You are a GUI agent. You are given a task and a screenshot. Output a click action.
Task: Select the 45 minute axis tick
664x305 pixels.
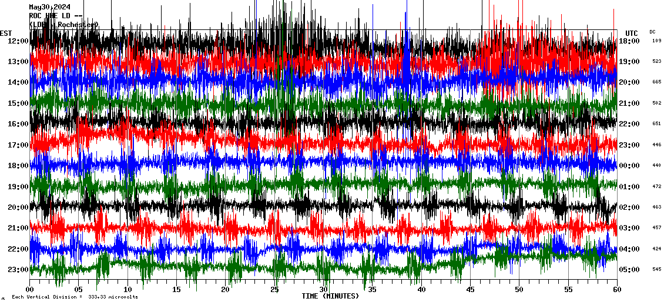(x=470, y=290)
